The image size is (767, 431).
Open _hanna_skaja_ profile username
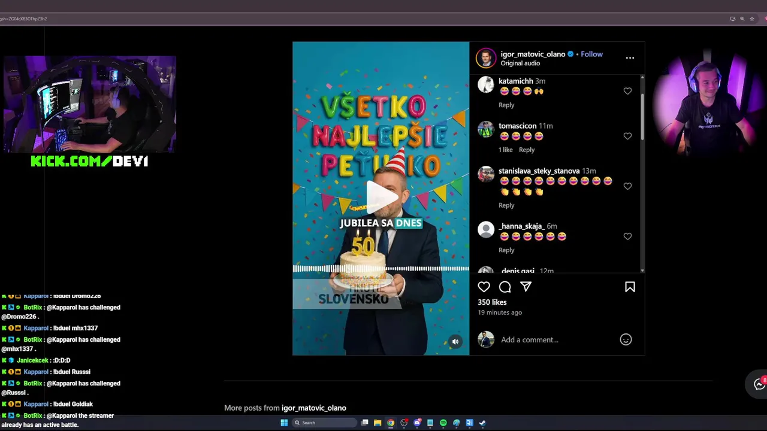click(521, 226)
